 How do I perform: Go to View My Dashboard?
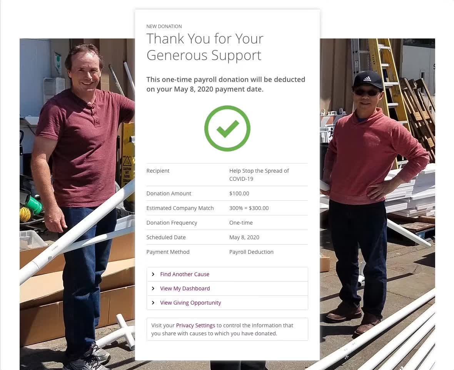pos(185,288)
